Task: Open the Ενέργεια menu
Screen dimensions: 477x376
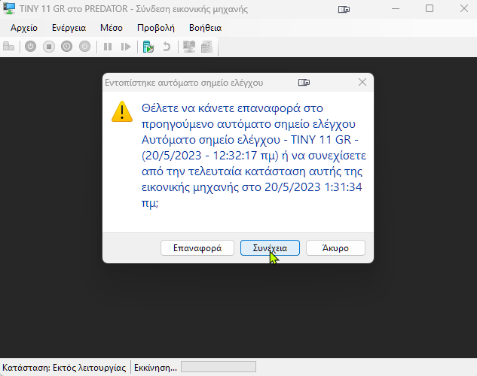Action: pos(69,28)
